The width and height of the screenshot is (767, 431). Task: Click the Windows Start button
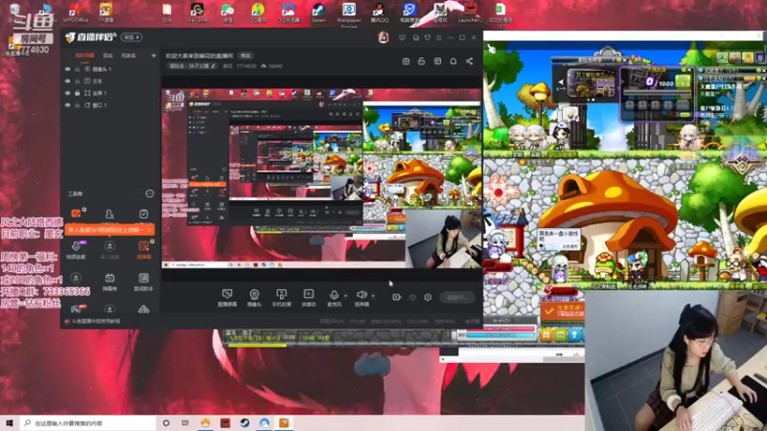coord(10,423)
